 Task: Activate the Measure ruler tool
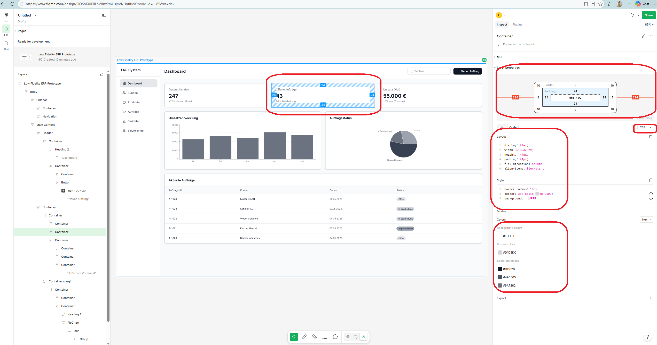tap(315, 337)
